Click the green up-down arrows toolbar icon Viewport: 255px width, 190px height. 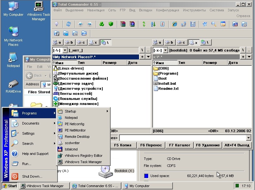click(x=144, y=24)
